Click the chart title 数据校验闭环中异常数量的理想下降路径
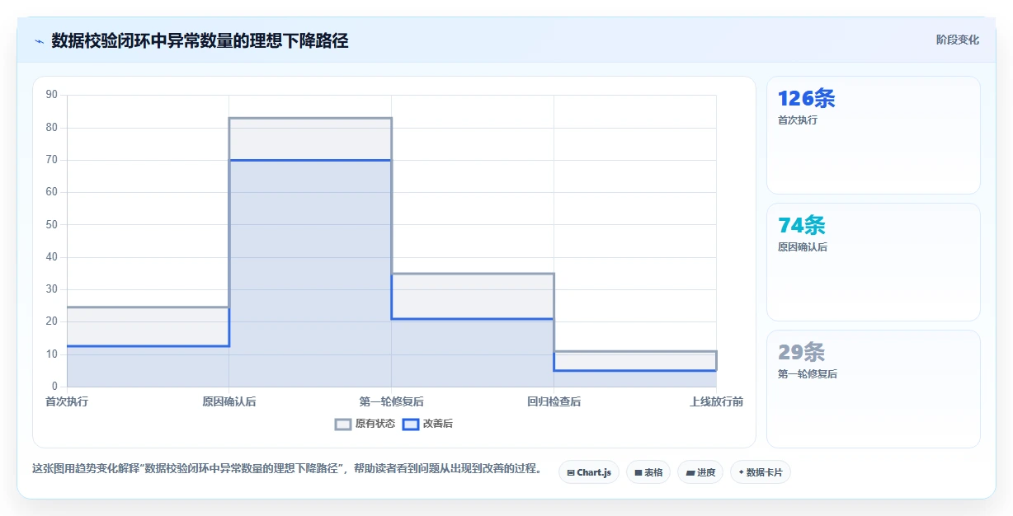The height and width of the screenshot is (516, 1013). click(x=200, y=40)
